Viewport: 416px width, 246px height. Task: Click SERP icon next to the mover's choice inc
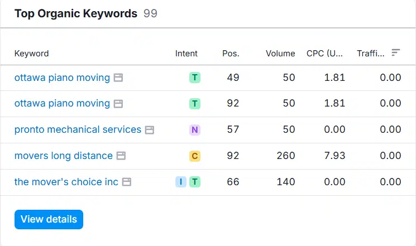click(x=127, y=182)
